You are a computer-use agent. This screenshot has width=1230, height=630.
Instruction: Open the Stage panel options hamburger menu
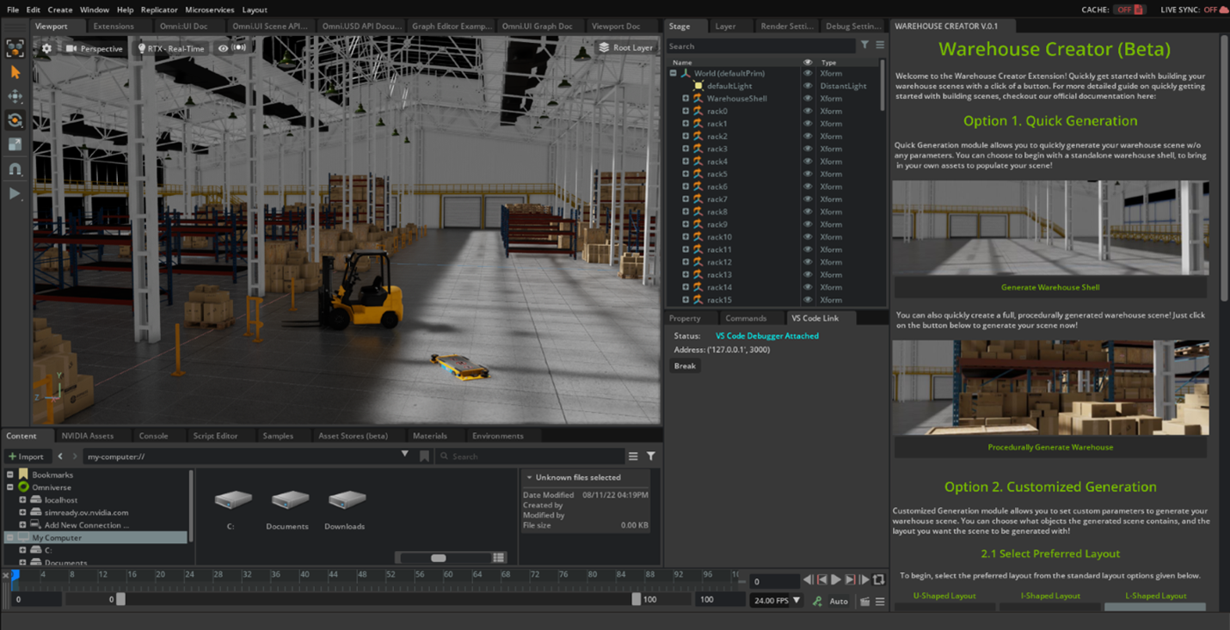(880, 46)
